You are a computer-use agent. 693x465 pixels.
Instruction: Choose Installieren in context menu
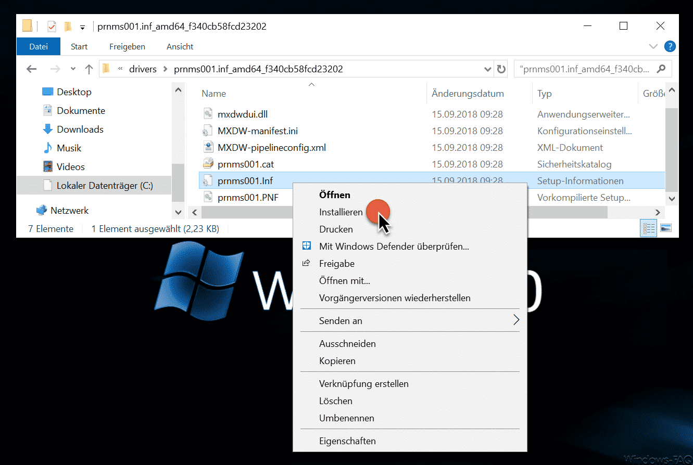(341, 212)
